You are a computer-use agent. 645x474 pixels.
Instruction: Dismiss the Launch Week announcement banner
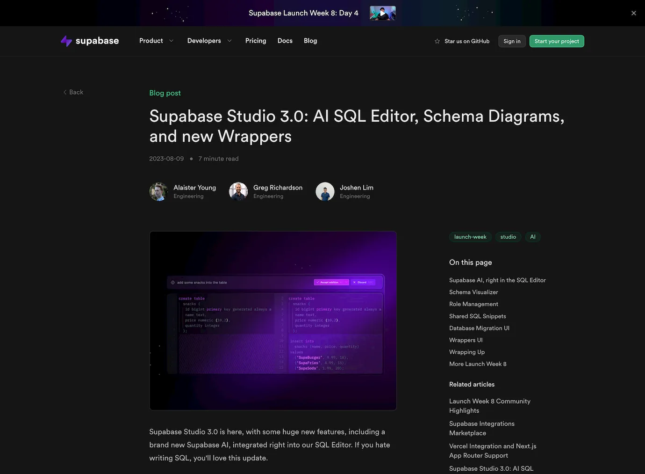[x=633, y=13]
